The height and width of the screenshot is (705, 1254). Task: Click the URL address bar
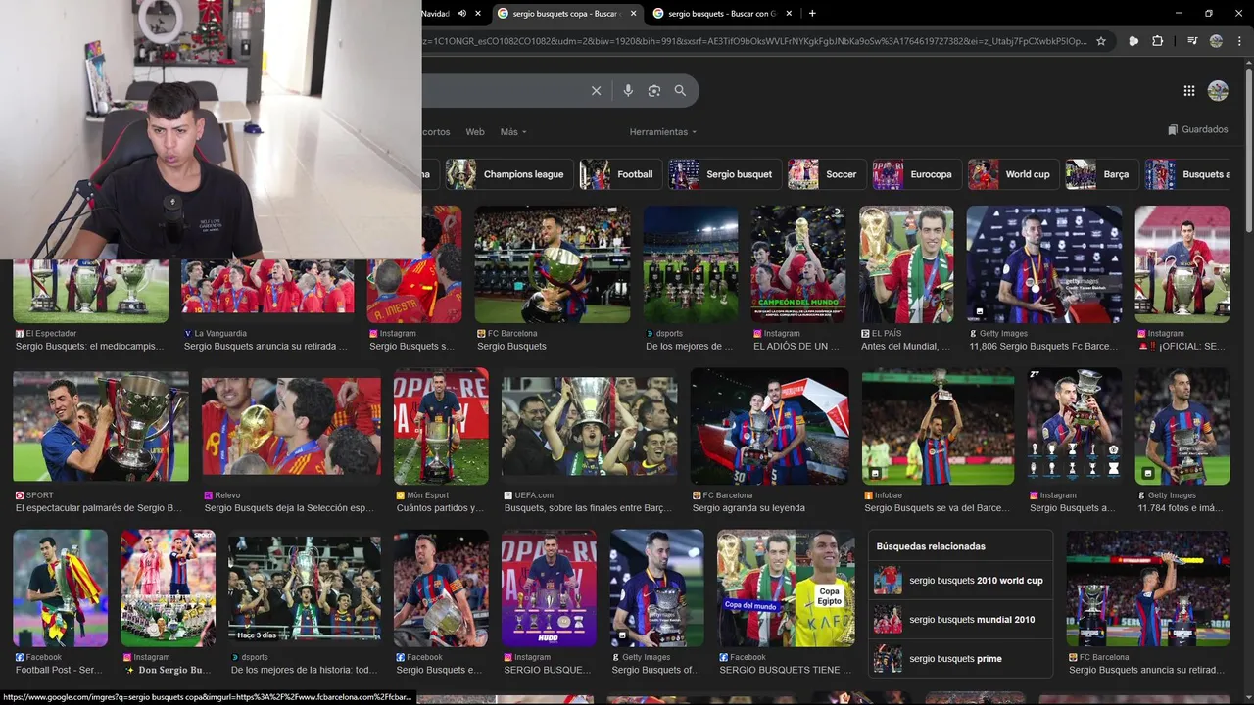click(754, 41)
